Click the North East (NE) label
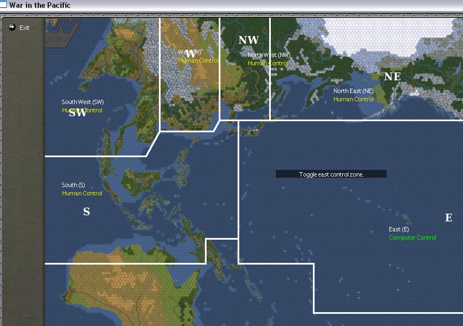 point(353,91)
